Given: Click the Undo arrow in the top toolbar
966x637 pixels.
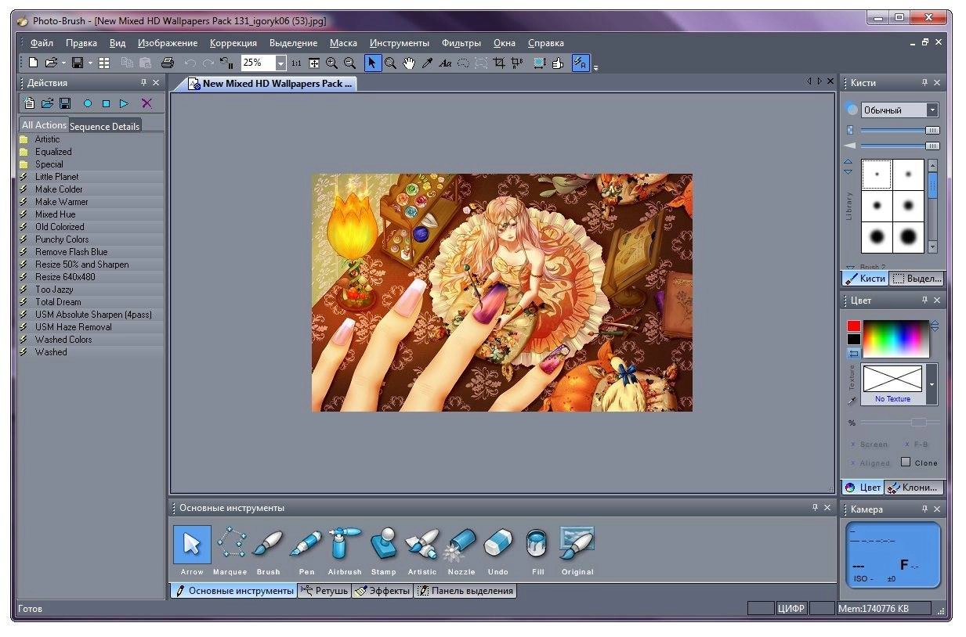Looking at the screenshot, I should pyautogui.click(x=190, y=63).
